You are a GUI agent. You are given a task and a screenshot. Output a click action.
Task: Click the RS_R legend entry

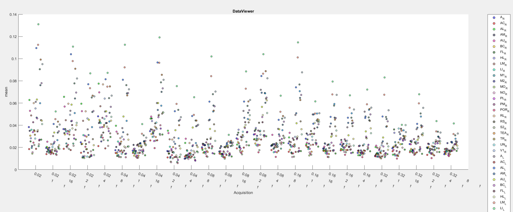(x=500, y=122)
